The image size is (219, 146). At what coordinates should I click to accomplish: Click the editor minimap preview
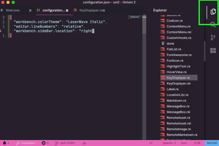tap(135, 17)
